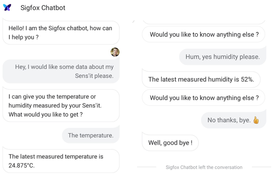Viewport: 274px width, 177px height.
Task: Click the Sigfox butterfly logo icon
Action: (x=7, y=8)
